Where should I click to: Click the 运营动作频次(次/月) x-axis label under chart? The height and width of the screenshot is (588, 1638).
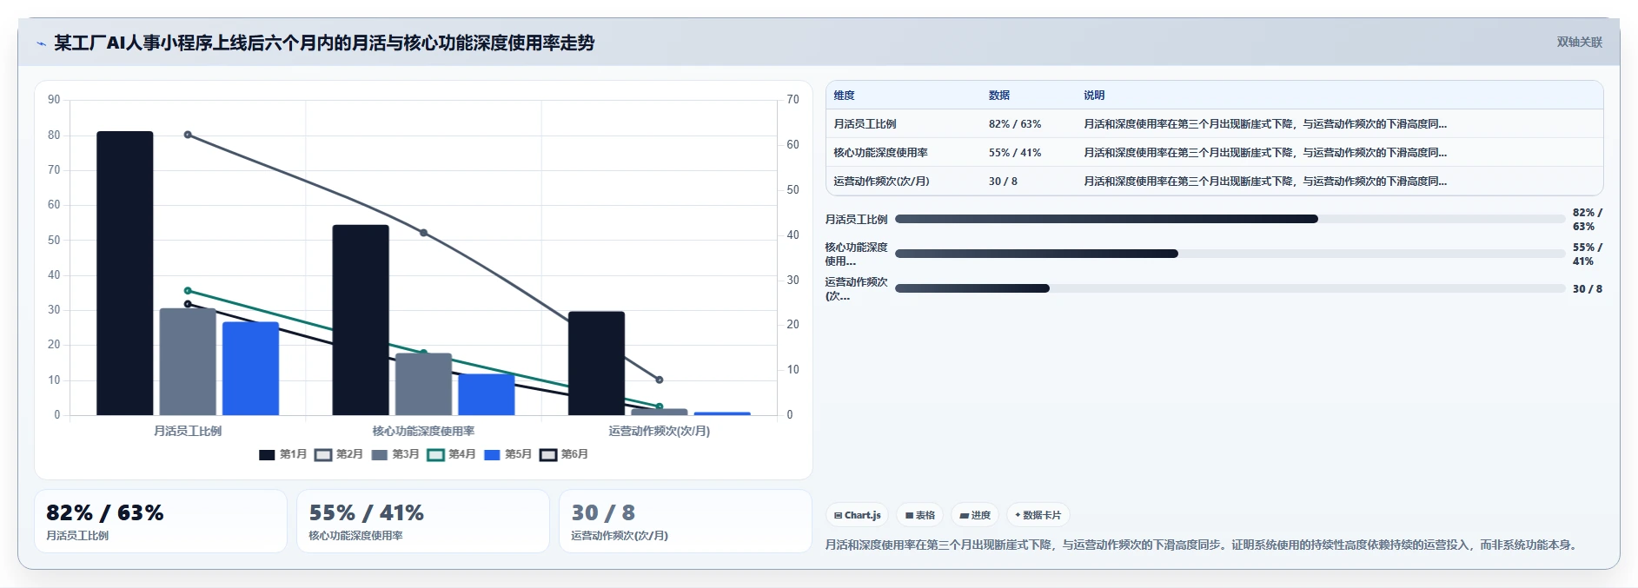click(660, 431)
